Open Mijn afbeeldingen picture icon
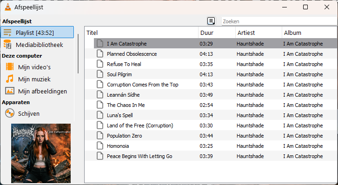Viewport: 338px width, 185px height. pyautogui.click(x=10, y=91)
